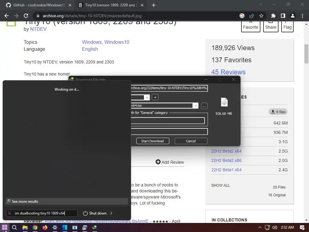Open Chrome tab search chevron

coord(260,4)
